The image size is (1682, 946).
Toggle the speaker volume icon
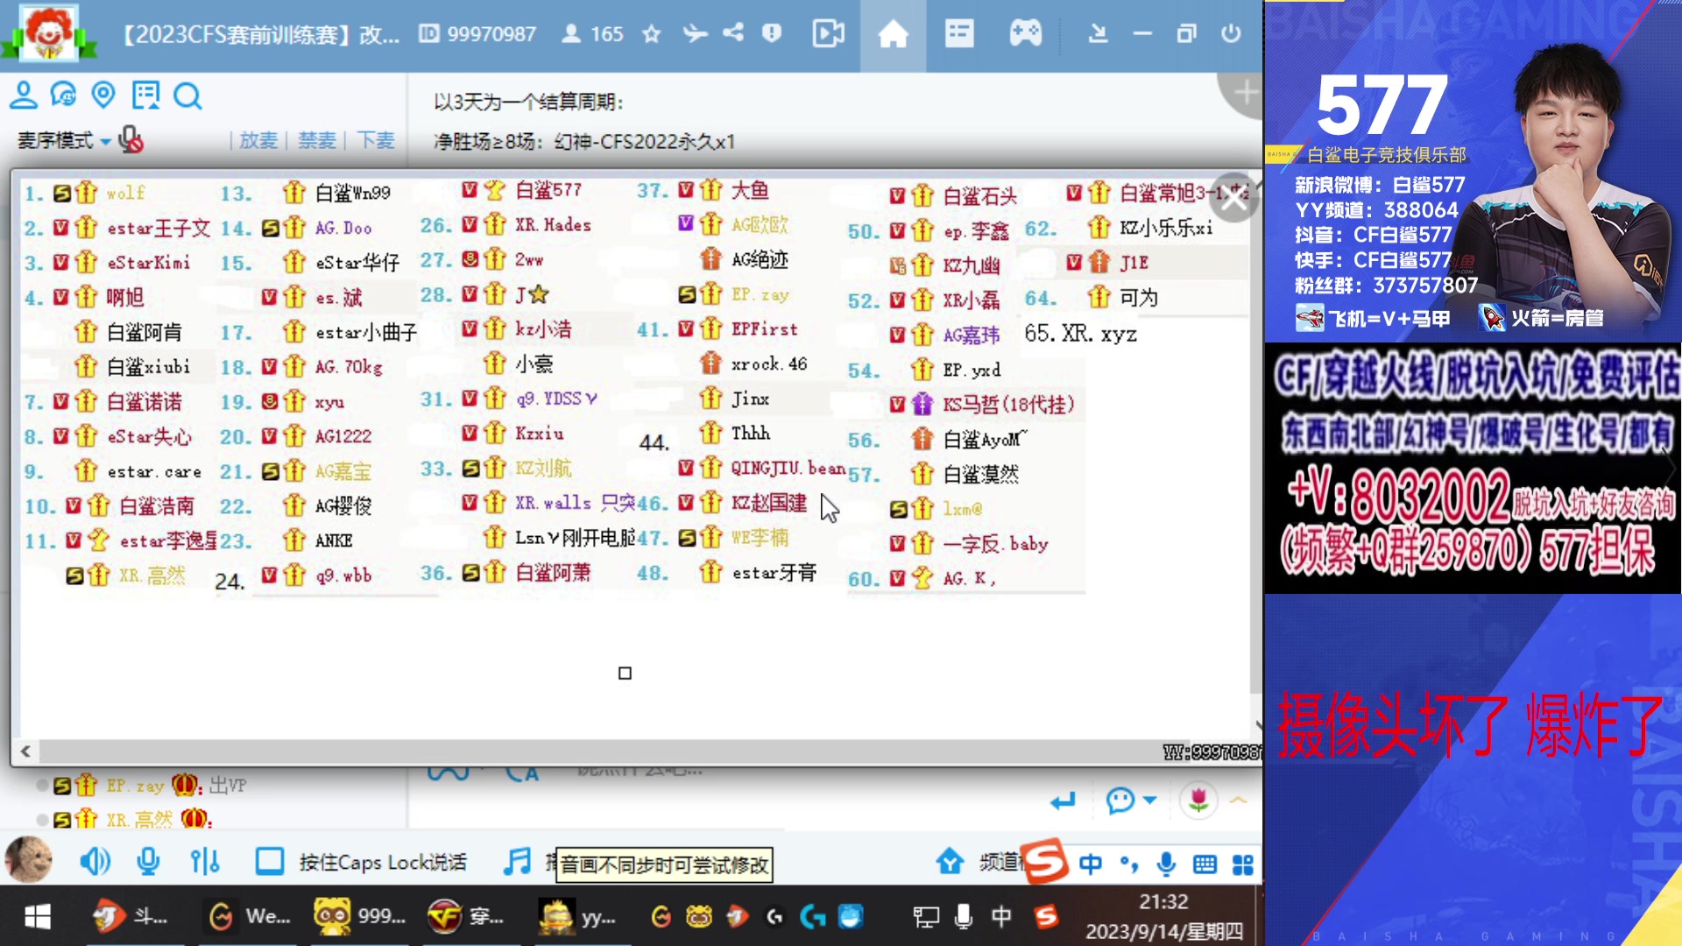click(x=95, y=862)
